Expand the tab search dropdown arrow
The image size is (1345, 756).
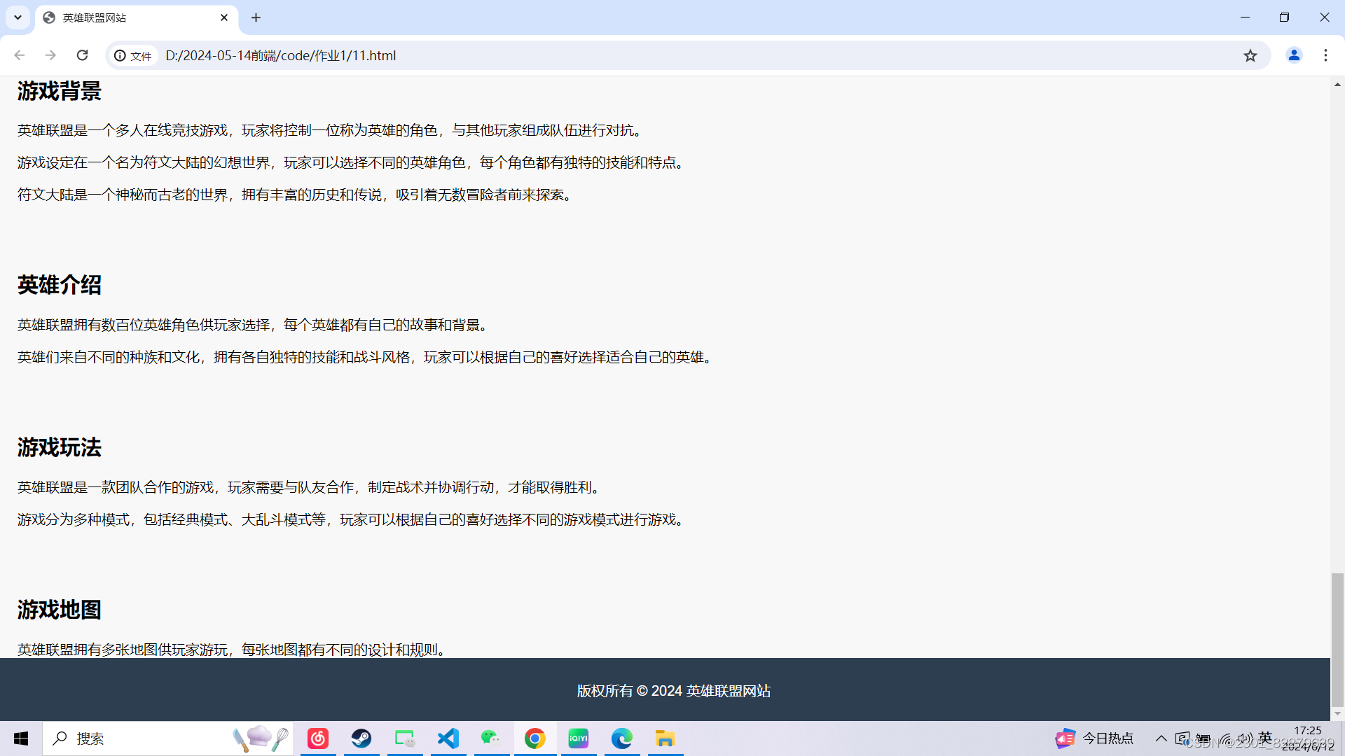pyautogui.click(x=18, y=17)
